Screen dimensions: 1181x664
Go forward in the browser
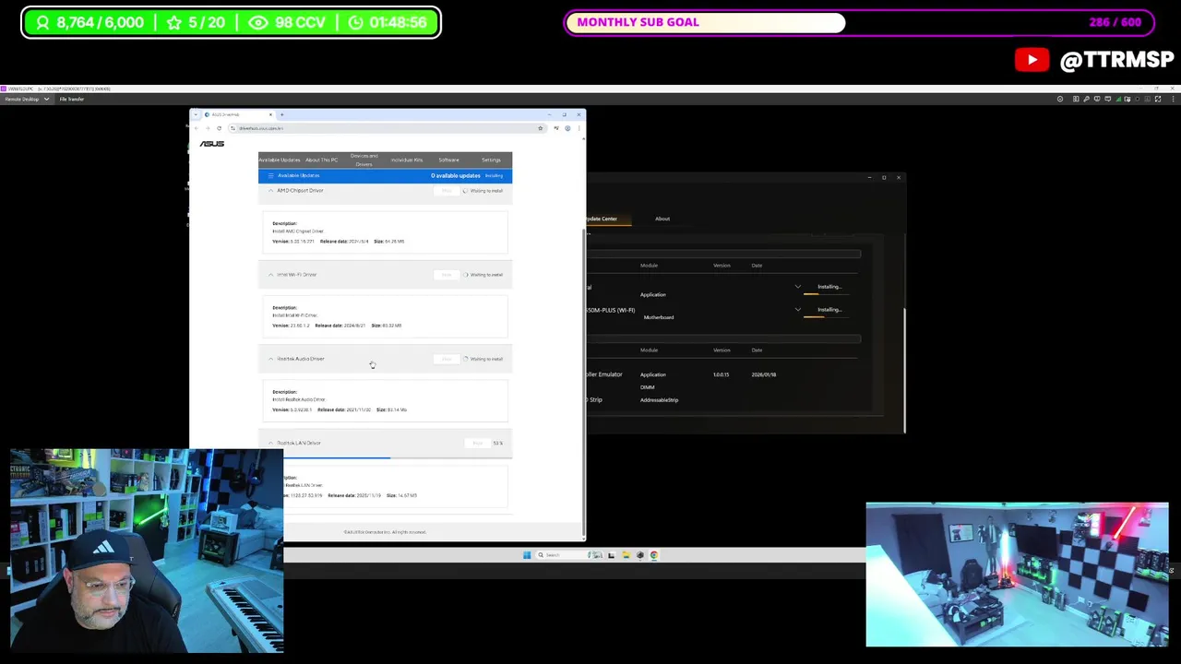[x=208, y=128]
